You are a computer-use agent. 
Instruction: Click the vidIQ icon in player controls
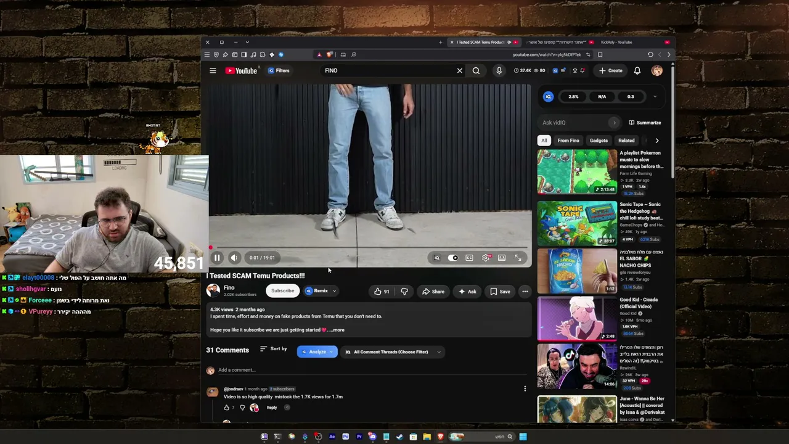tap(436, 258)
